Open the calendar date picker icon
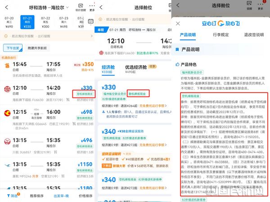The height and width of the screenshot is (202, 270). [91, 21]
